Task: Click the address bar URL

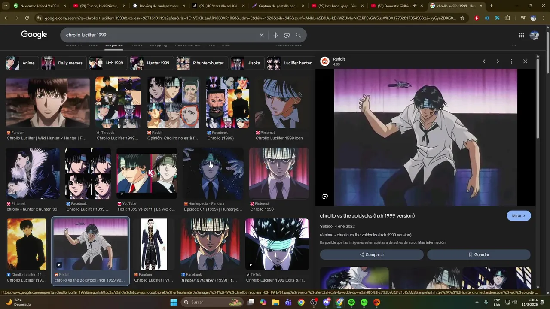Action: coord(250,18)
